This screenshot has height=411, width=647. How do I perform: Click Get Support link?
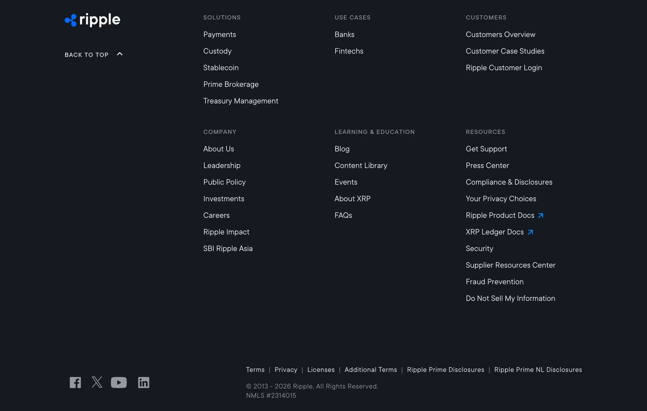click(x=486, y=149)
